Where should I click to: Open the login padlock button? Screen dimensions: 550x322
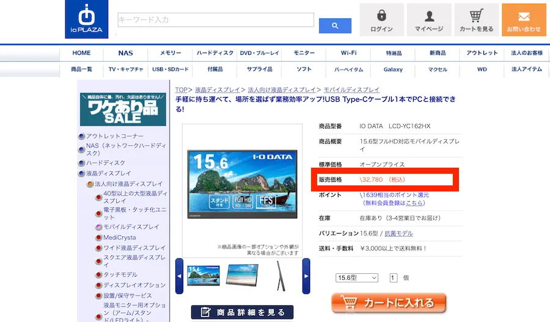tap(381, 20)
